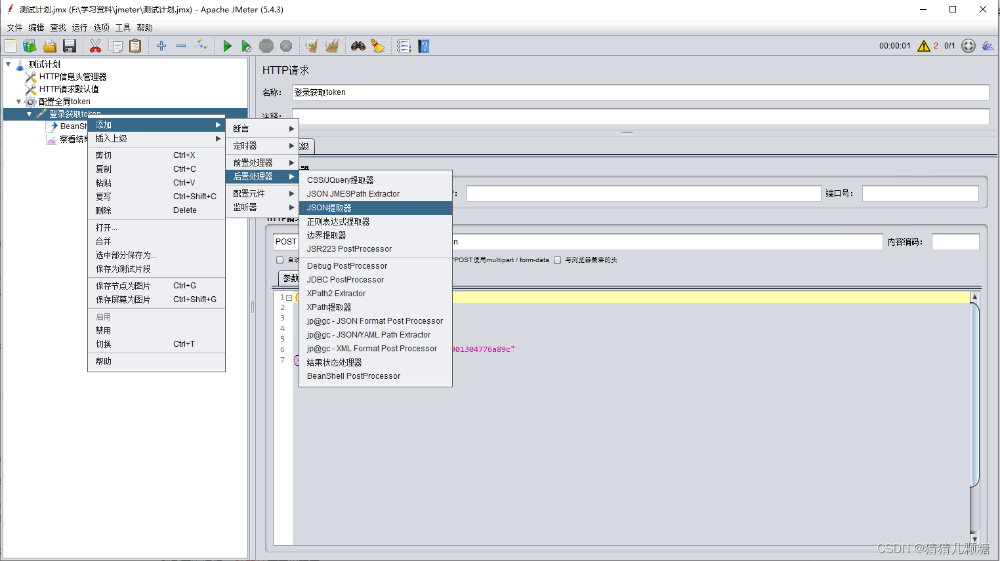
Task: Expand the 断言 submenu
Action: tap(262, 128)
